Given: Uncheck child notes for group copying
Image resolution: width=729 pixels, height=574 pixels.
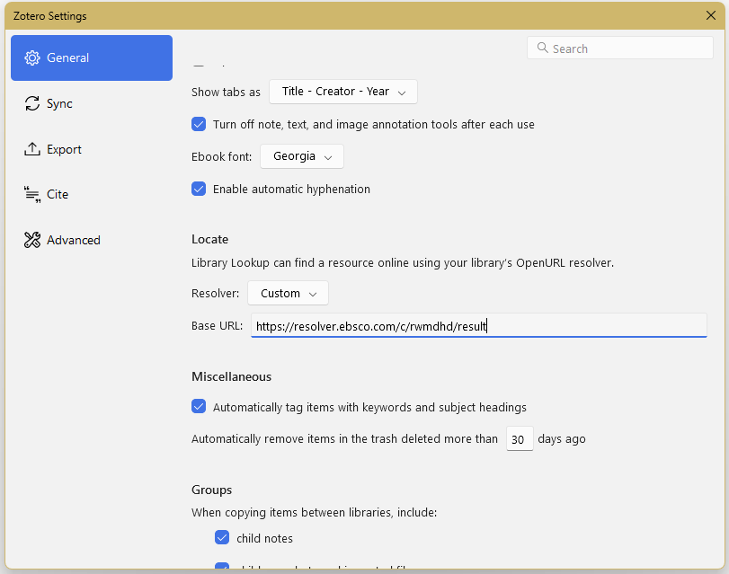Looking at the screenshot, I should click(222, 537).
